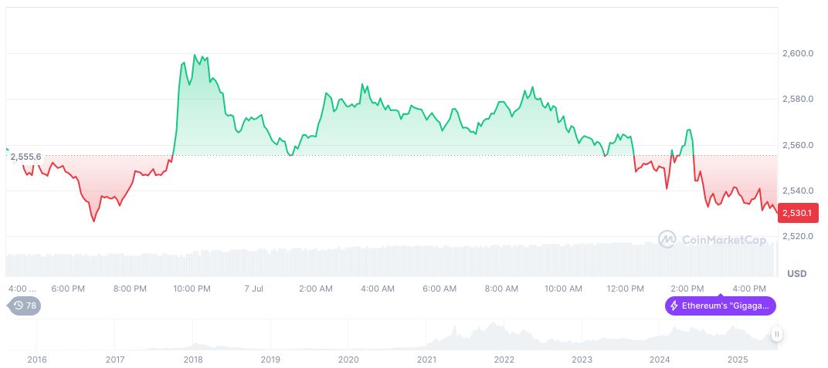Click the CoinMarketCap logo icon watermark

(x=667, y=240)
